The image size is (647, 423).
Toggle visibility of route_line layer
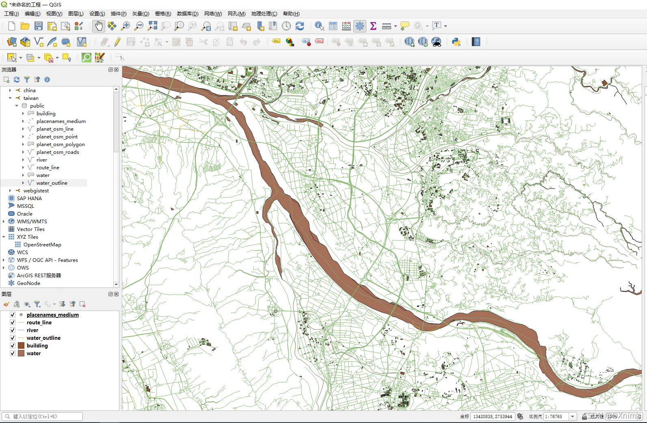(13, 322)
